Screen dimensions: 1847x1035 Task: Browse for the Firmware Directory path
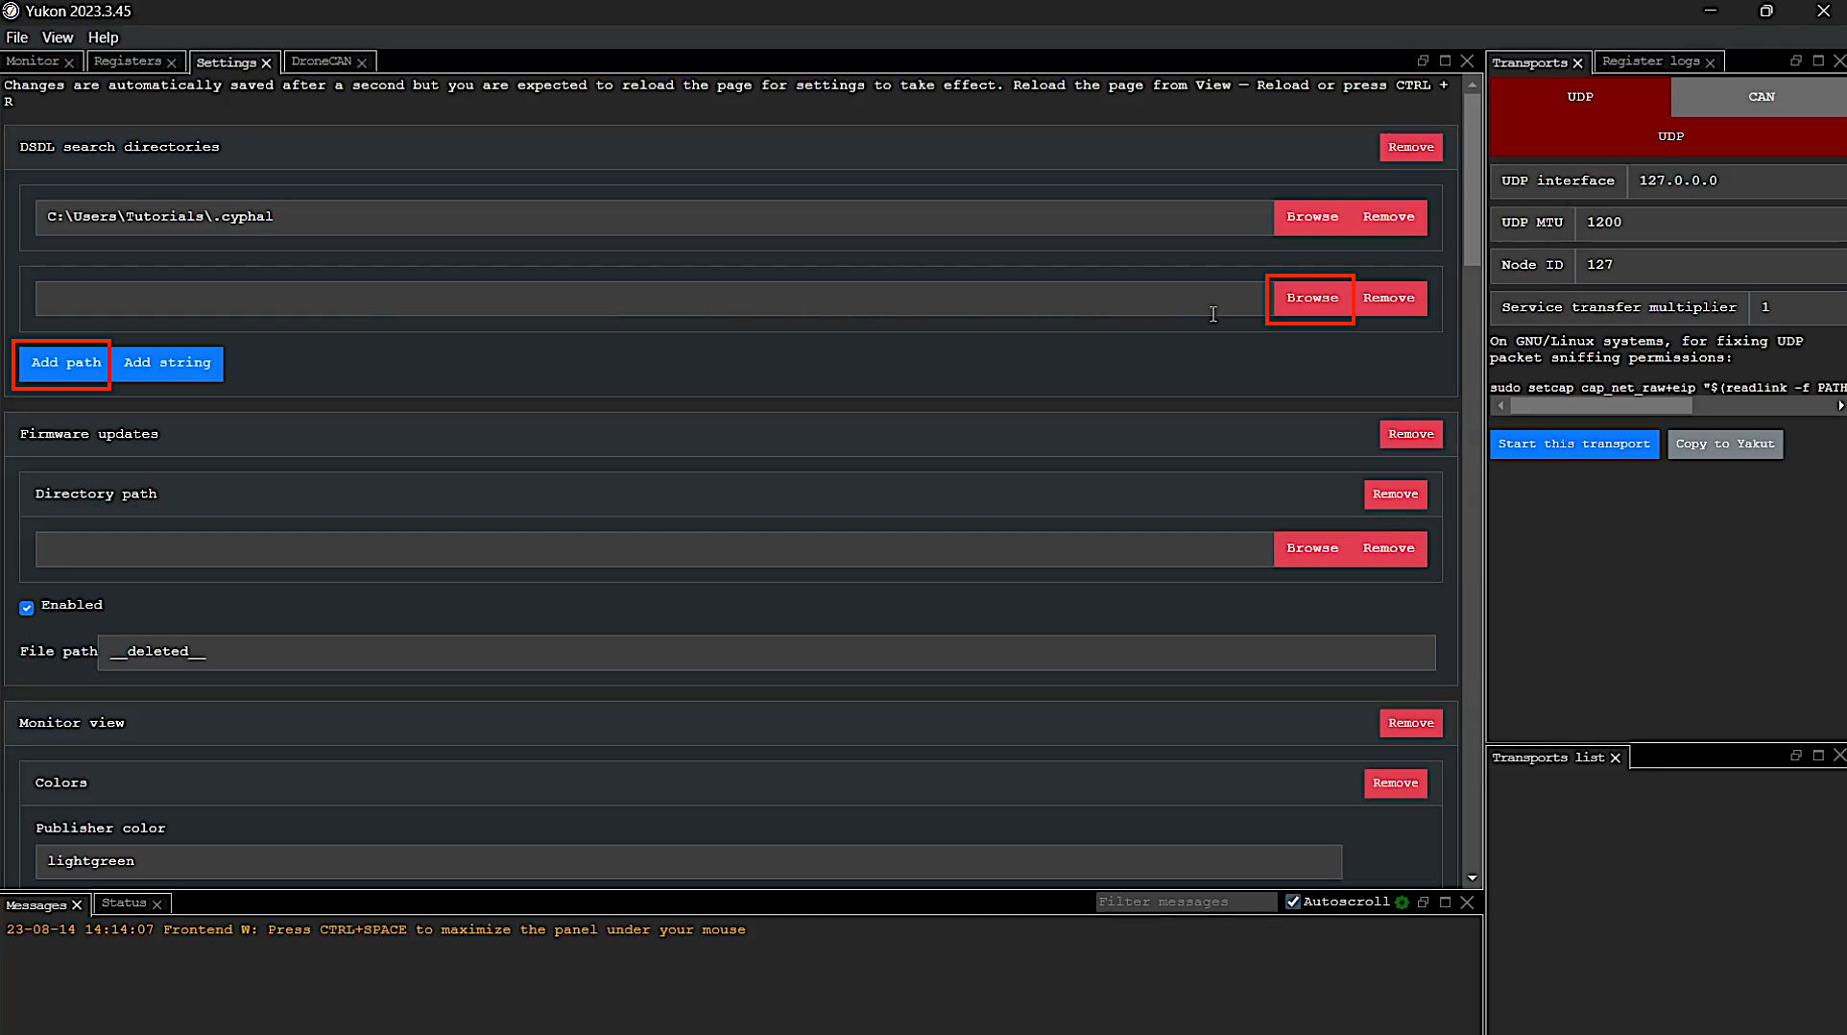[1311, 548]
